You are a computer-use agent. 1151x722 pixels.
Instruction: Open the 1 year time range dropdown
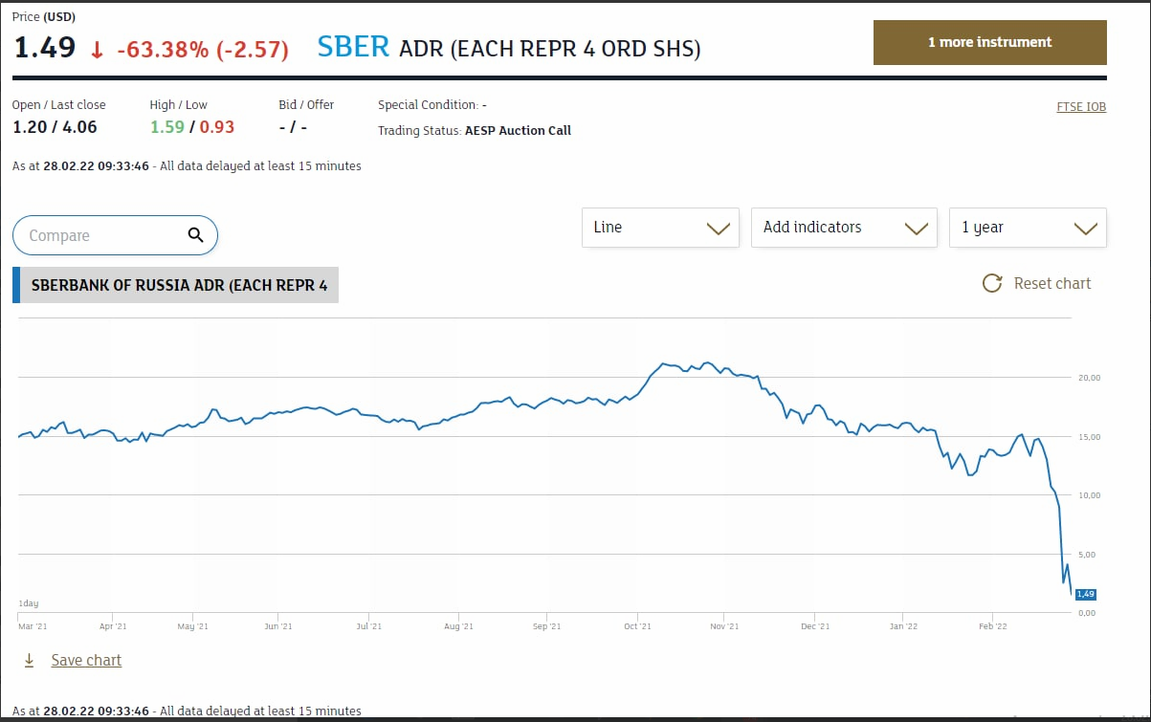[1028, 228]
